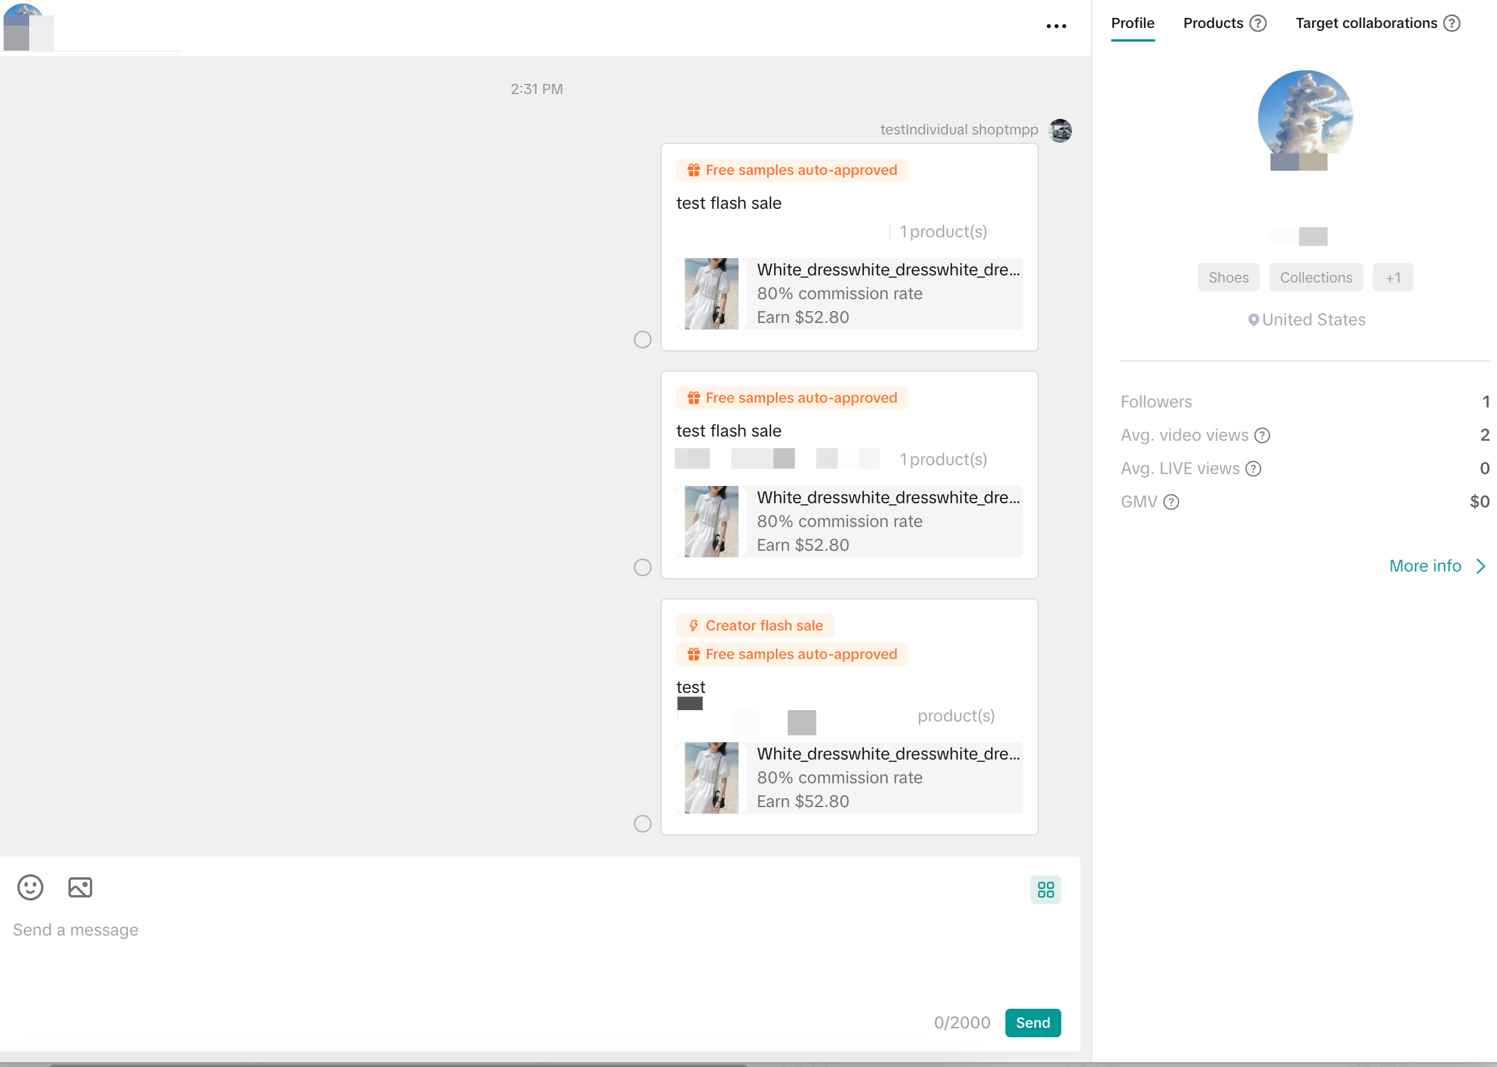Open the emoji picker
This screenshot has height=1067, width=1497.
pos(30,887)
